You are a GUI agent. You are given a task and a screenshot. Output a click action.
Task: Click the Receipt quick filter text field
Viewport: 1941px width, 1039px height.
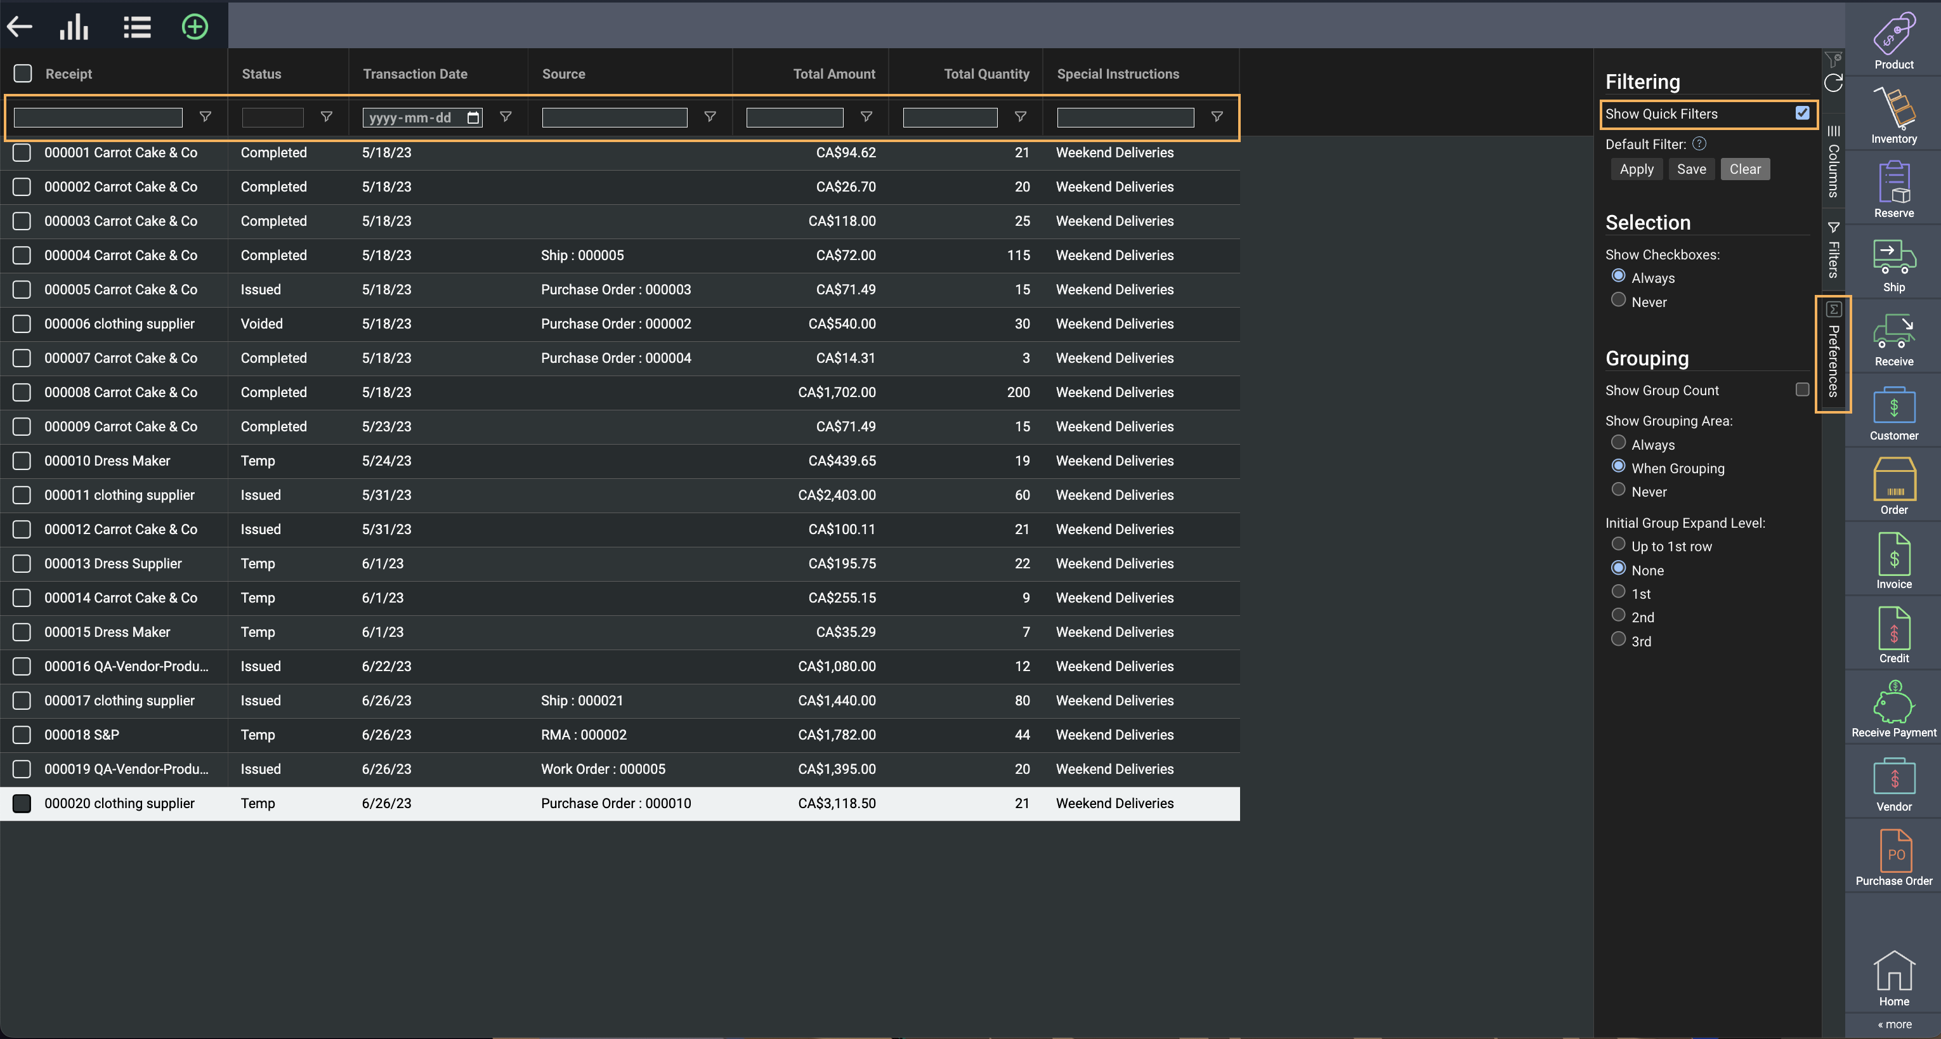click(x=98, y=117)
